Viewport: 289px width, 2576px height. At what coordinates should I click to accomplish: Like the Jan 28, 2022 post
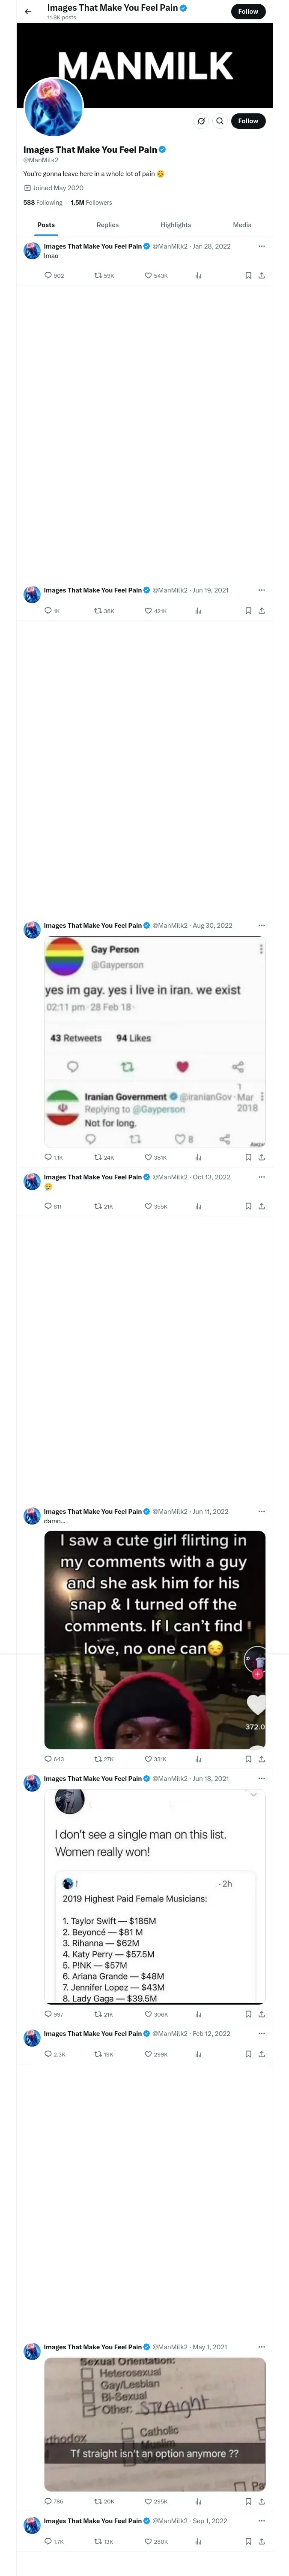click(x=149, y=275)
